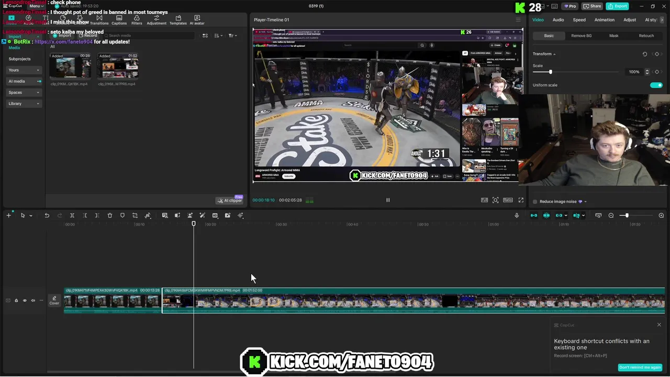Click the Share button
The width and height of the screenshot is (670, 377).
coord(592,6)
